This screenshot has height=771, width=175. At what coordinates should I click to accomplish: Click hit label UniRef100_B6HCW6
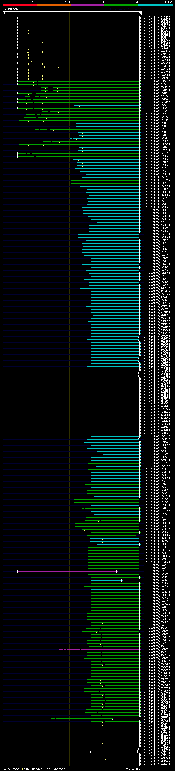pos(157,333)
